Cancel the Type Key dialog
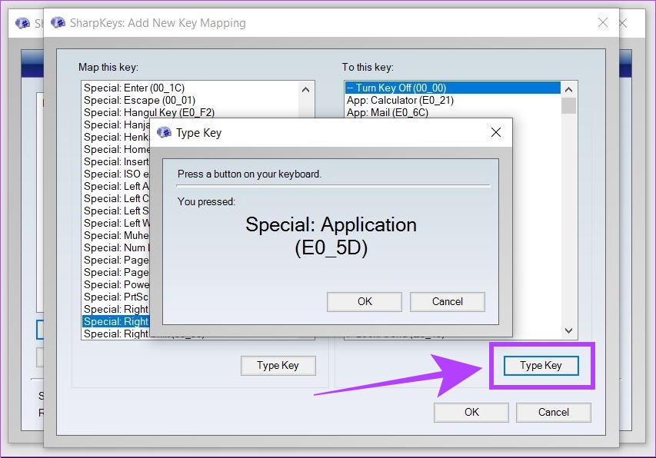The width and height of the screenshot is (656, 458). 448,302
